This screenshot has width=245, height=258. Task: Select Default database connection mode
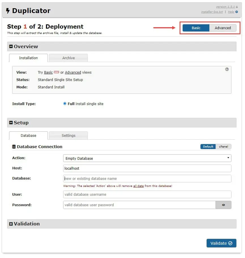208,147
